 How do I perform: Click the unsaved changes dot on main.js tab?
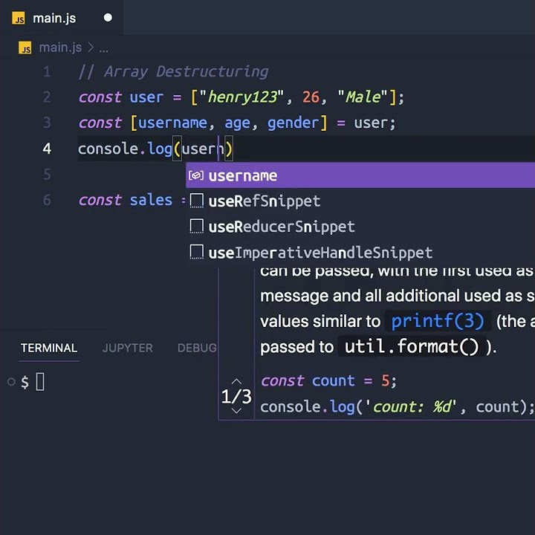[x=108, y=18]
